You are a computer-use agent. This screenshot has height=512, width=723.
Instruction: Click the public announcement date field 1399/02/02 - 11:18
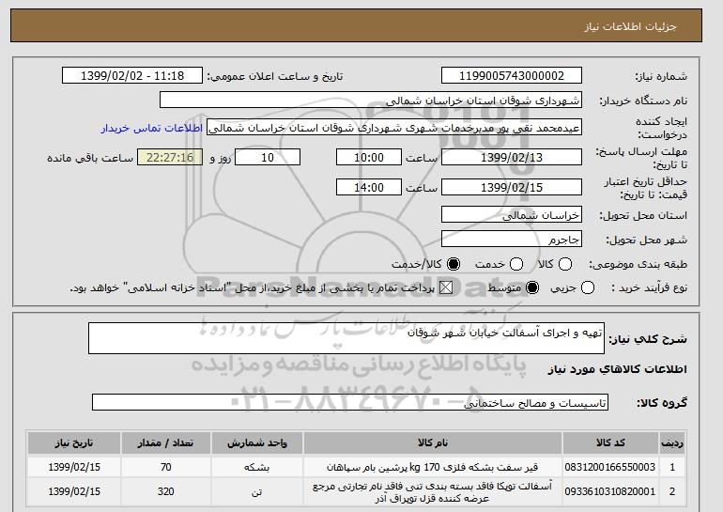[132, 76]
